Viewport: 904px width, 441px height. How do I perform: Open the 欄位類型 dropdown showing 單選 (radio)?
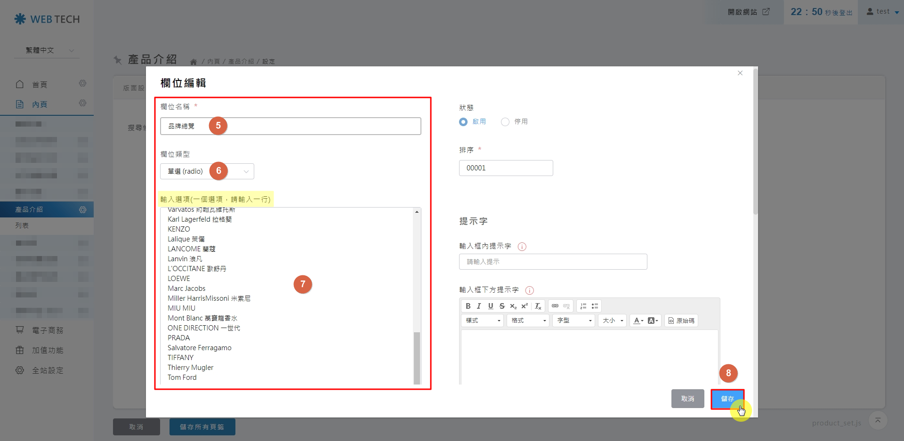click(x=207, y=171)
